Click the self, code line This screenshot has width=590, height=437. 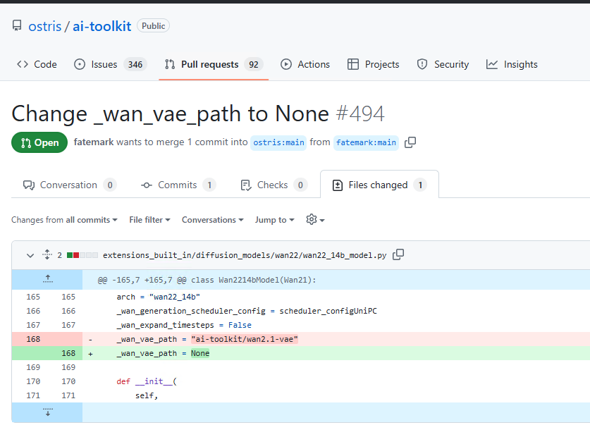(x=147, y=395)
